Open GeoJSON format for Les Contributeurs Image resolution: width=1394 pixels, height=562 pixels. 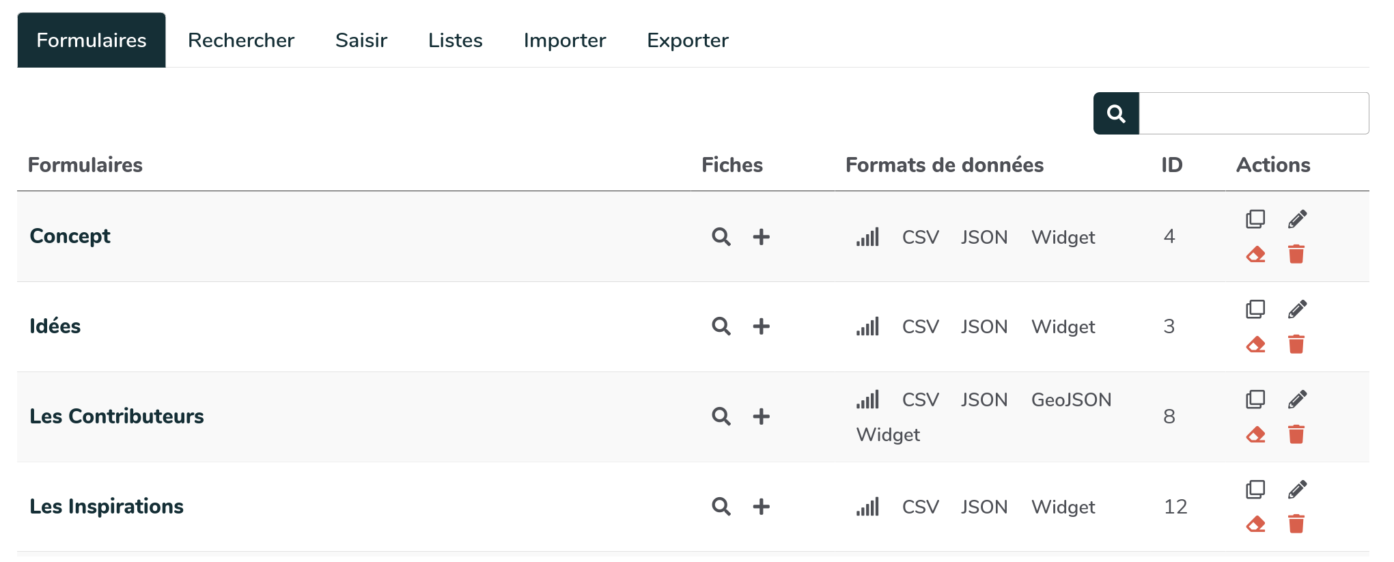point(1071,399)
